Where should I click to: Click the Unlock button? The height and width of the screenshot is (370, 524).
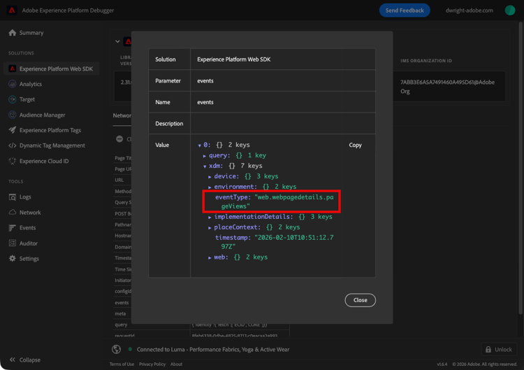499,349
